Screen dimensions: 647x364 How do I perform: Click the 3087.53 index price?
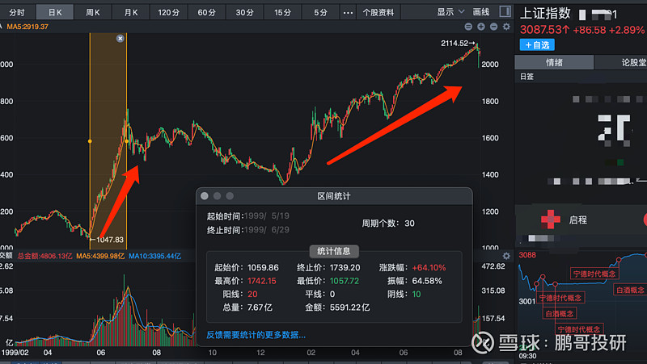pyautogui.click(x=544, y=30)
